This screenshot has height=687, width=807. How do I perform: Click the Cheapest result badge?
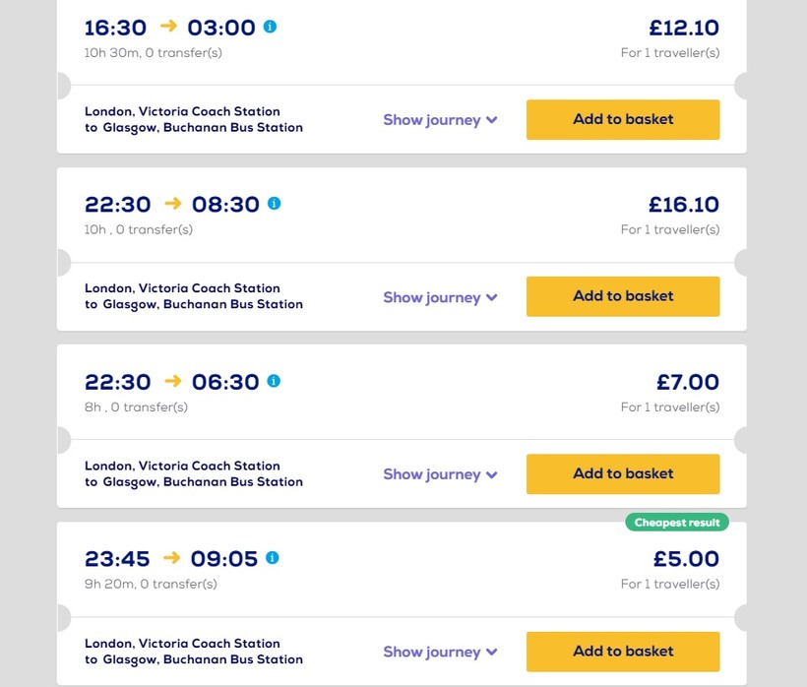click(x=677, y=523)
